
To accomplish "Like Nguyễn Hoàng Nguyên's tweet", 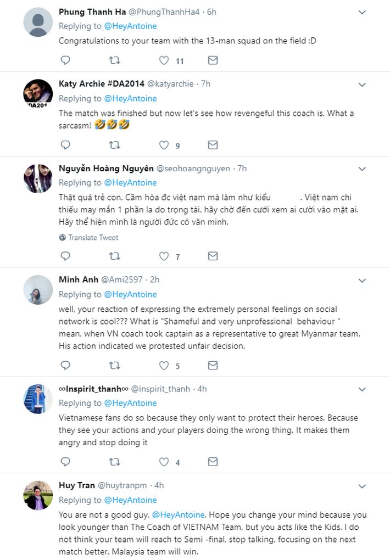I will tap(164, 256).
